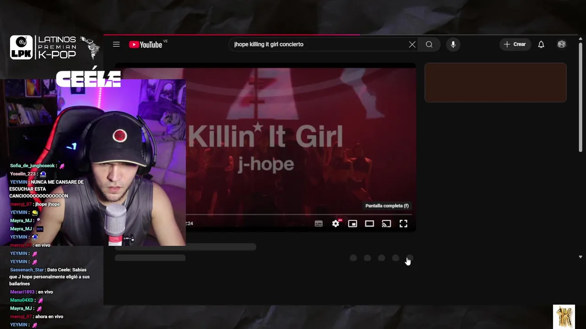
Task: Select chat user Sassenach_Star
Action: click(27, 270)
